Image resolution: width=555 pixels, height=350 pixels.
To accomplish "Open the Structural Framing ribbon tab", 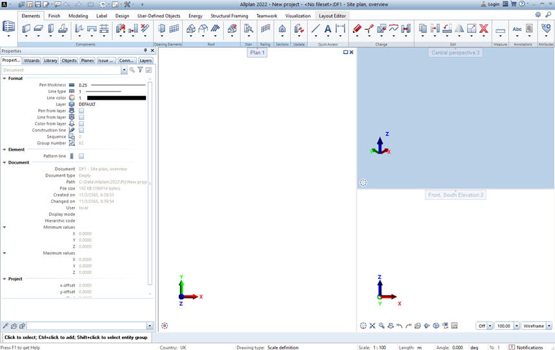I will [x=229, y=16].
